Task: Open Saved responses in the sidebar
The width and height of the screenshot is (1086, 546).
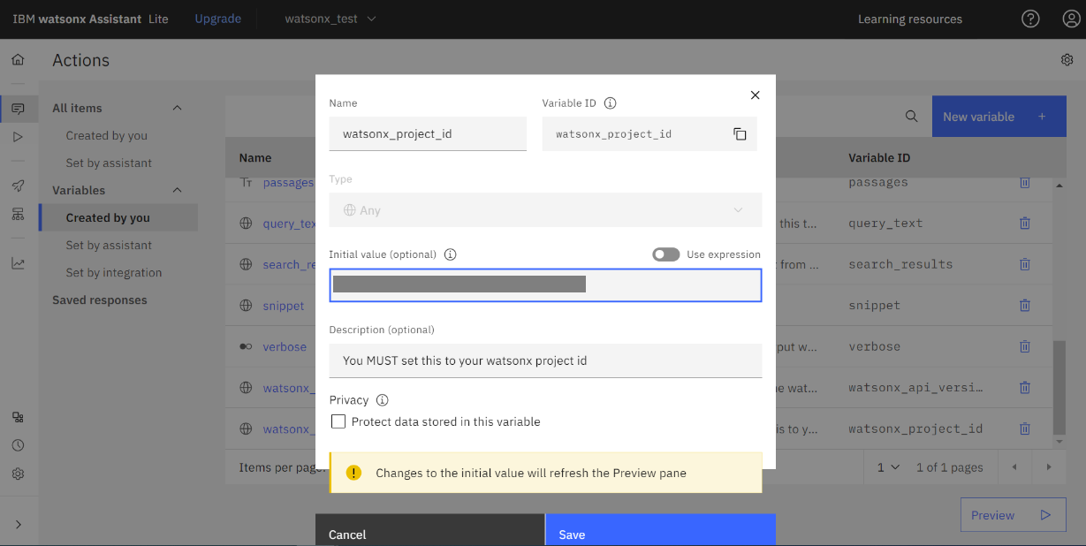Action: click(x=100, y=300)
